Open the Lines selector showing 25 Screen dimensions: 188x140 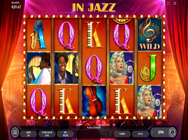coord(28,134)
